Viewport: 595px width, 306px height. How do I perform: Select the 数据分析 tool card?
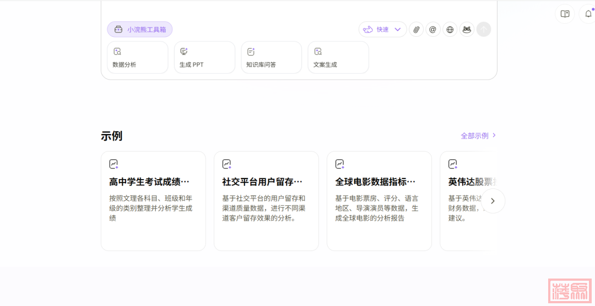pos(137,57)
